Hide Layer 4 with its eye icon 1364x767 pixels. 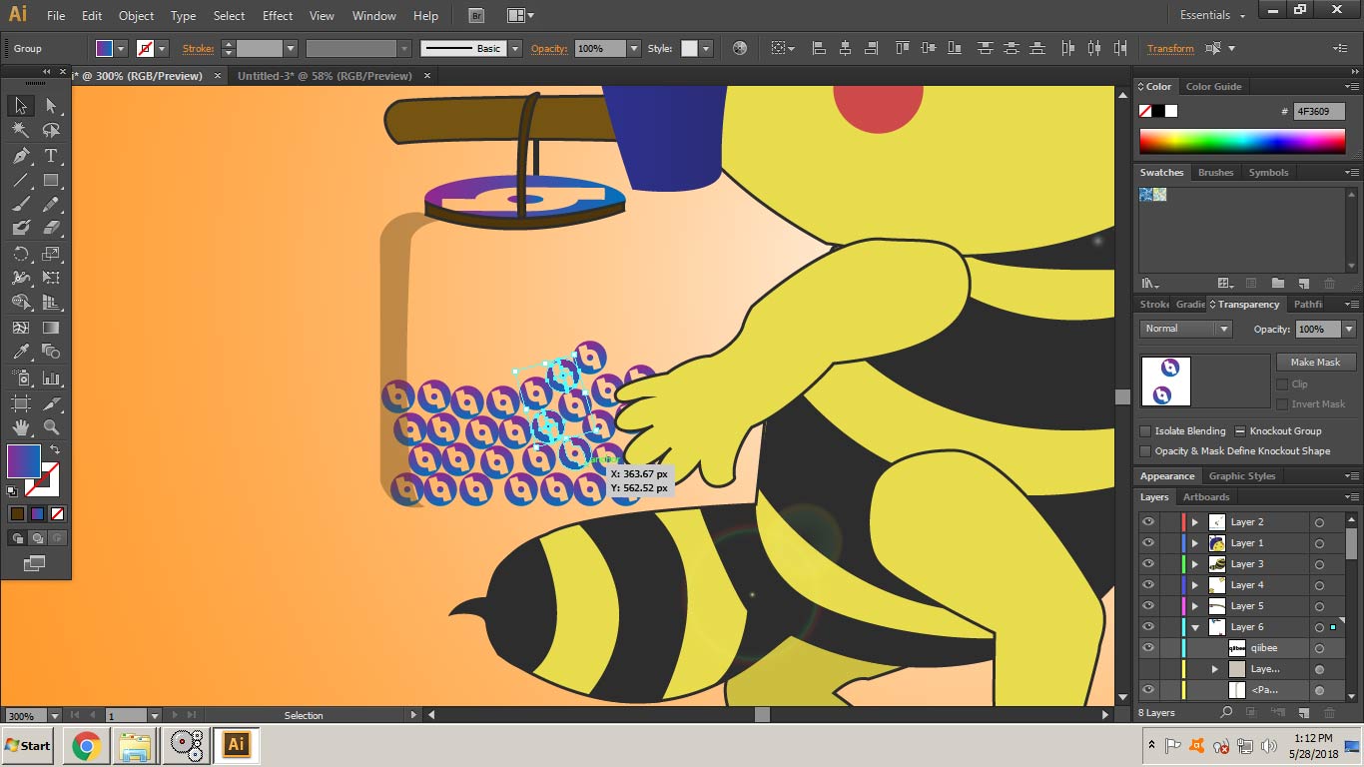click(1148, 584)
